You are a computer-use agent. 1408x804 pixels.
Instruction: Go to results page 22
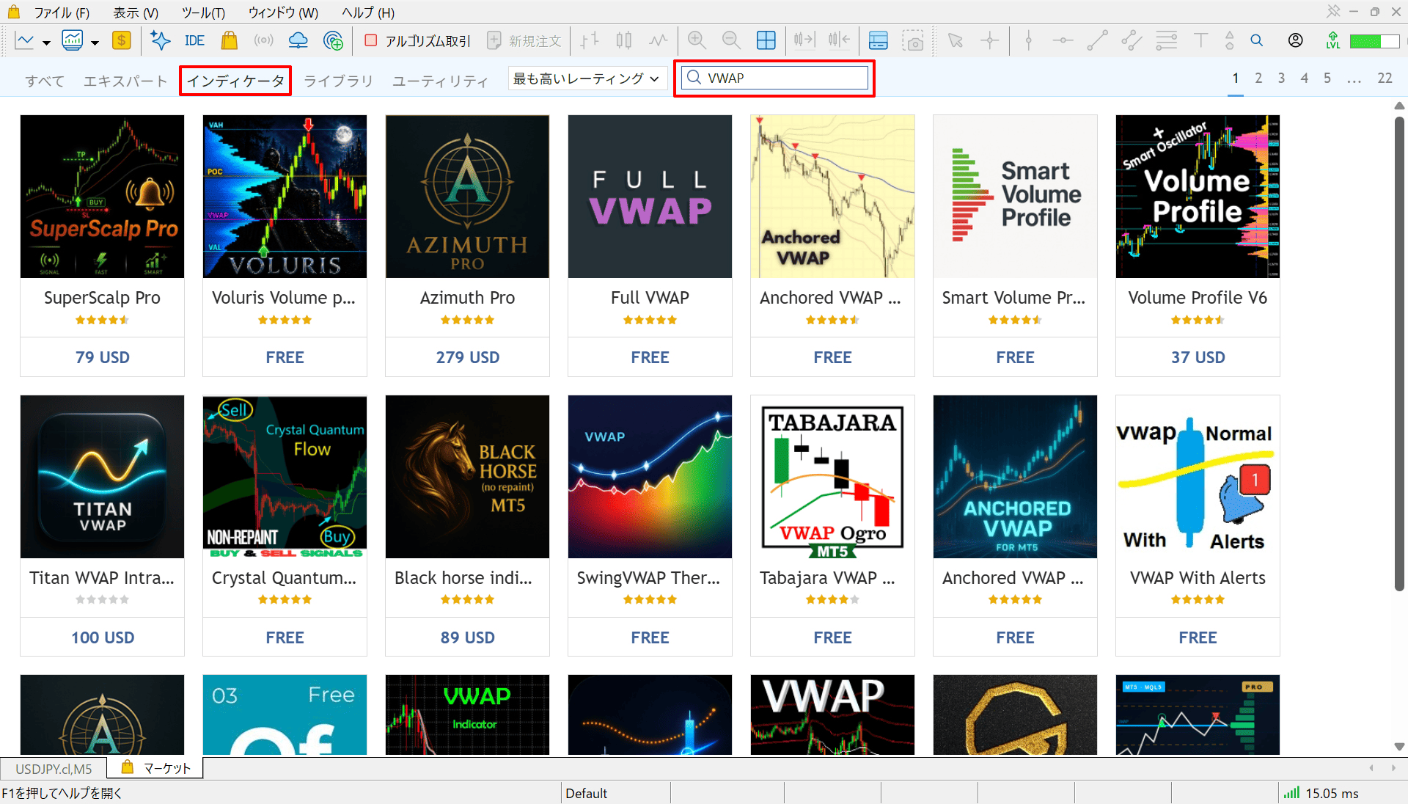(1385, 78)
